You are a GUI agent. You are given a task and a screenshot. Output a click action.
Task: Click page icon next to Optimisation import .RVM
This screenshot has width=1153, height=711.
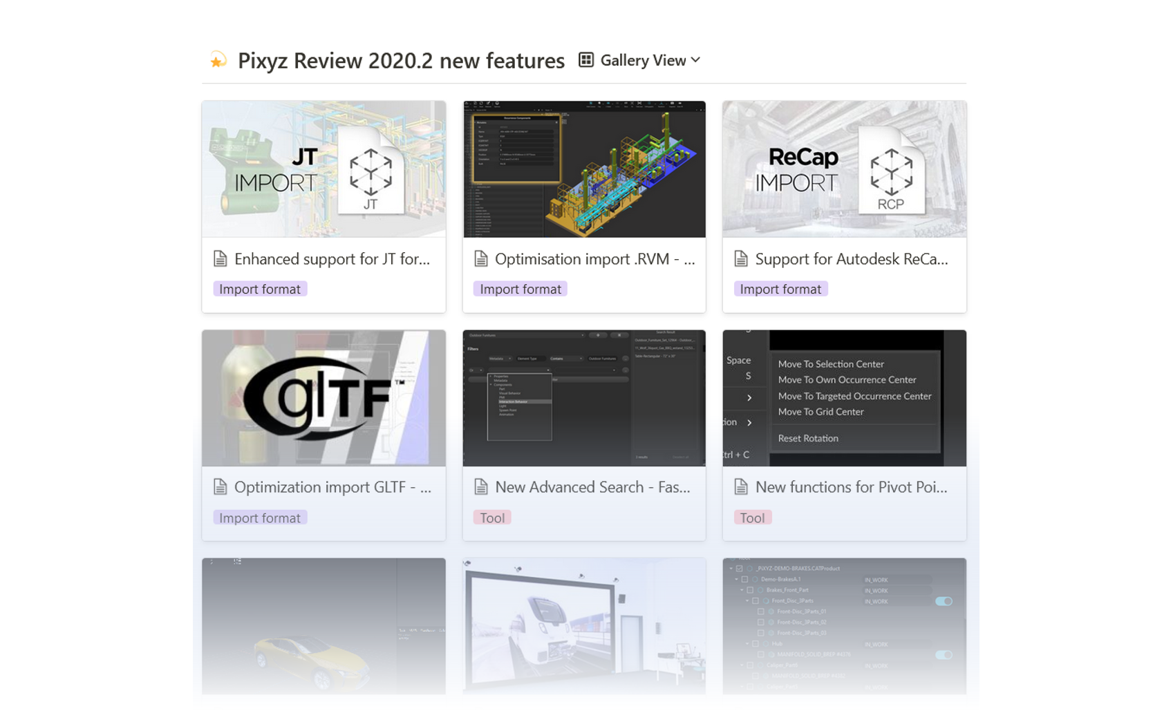[480, 259]
